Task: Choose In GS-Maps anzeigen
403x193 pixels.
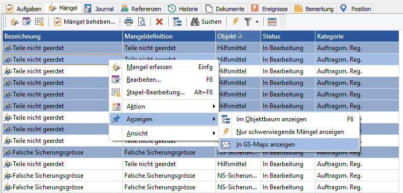Action: click(x=290, y=144)
